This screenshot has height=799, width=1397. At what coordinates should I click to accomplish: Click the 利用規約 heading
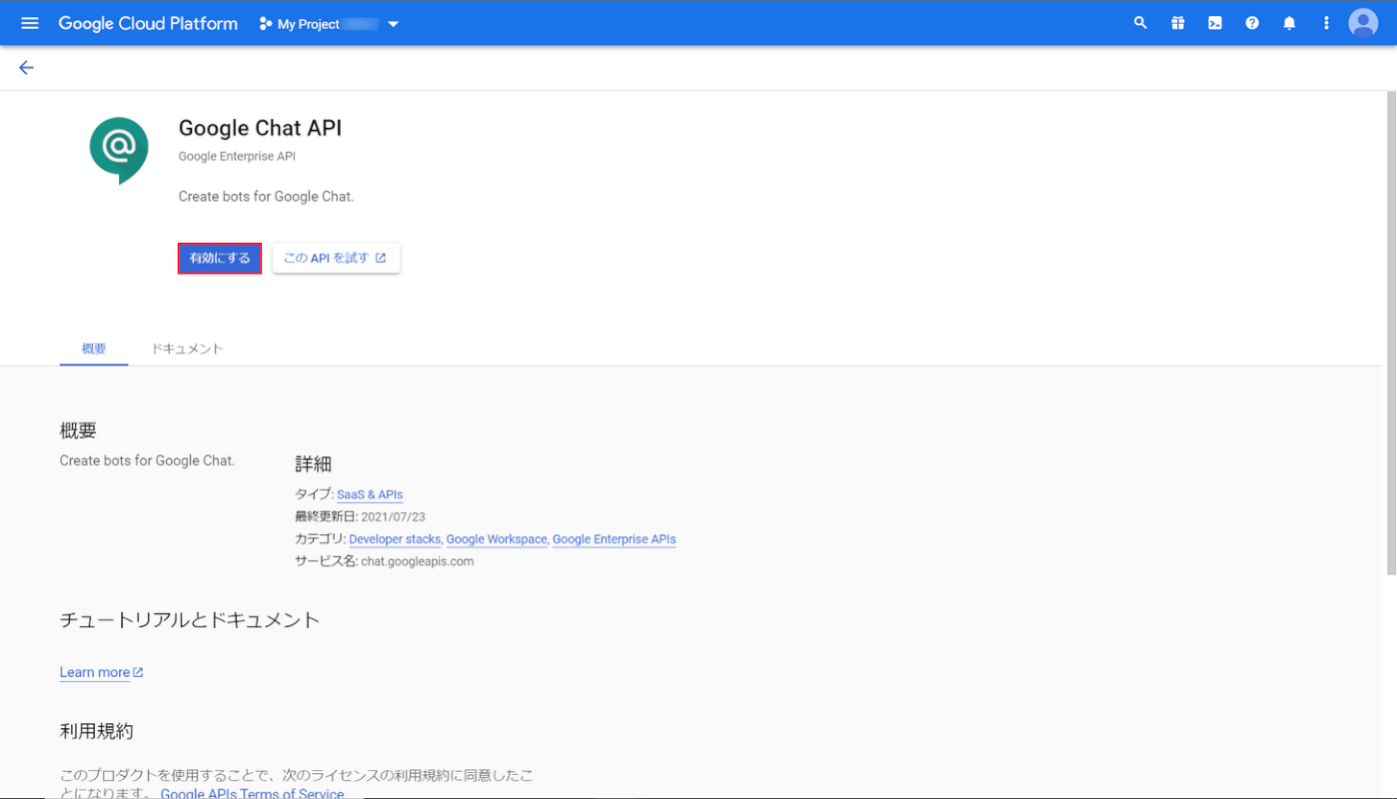[x=96, y=731]
